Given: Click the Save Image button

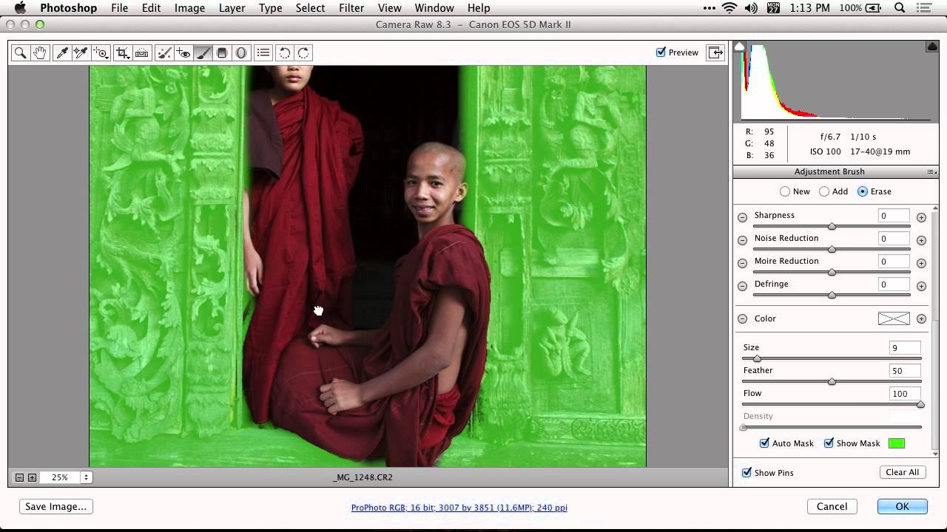Looking at the screenshot, I should click(x=56, y=507).
